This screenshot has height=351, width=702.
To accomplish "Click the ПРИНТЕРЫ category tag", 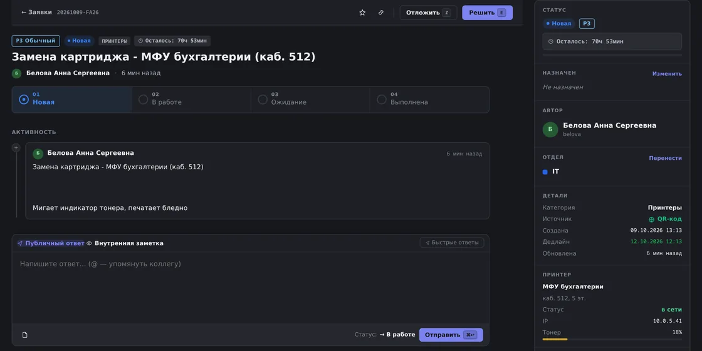I will pyautogui.click(x=115, y=41).
